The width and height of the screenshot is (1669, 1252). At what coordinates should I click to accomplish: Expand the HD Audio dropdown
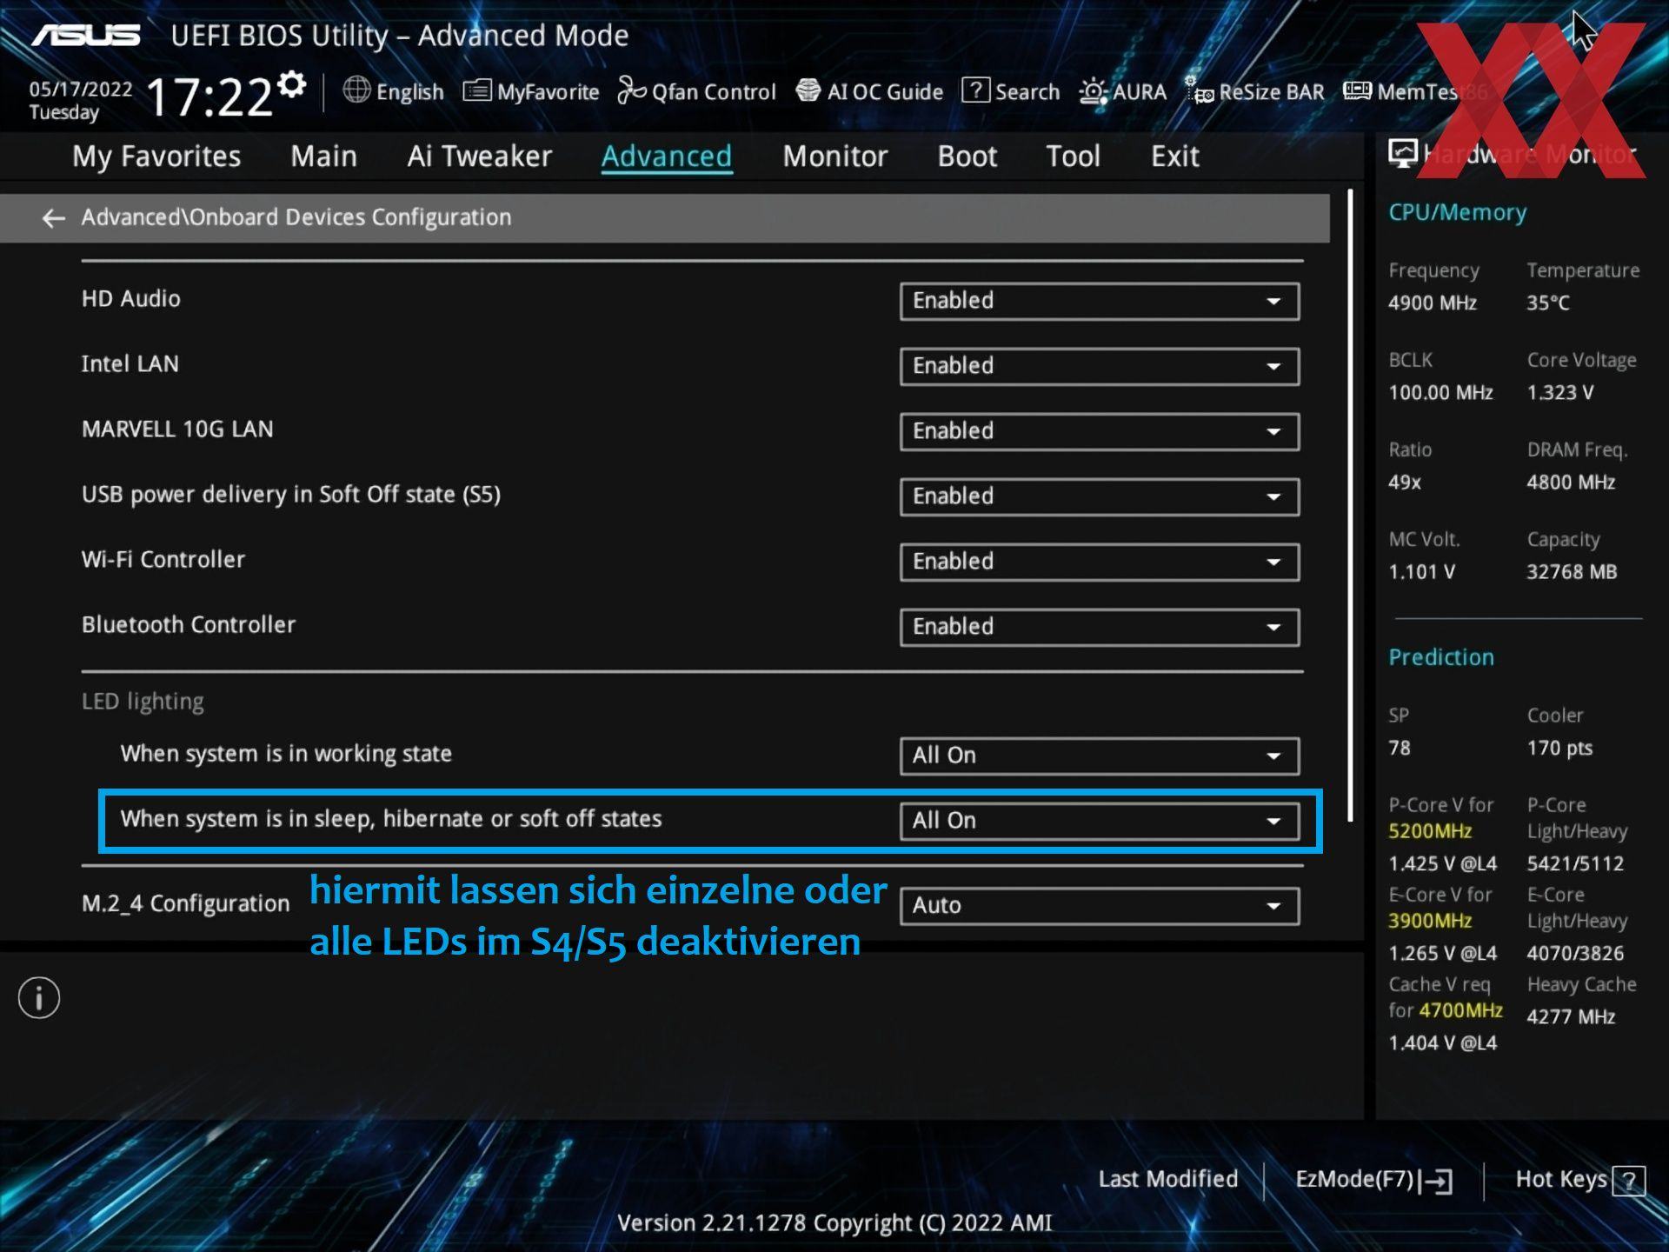pos(1099,301)
